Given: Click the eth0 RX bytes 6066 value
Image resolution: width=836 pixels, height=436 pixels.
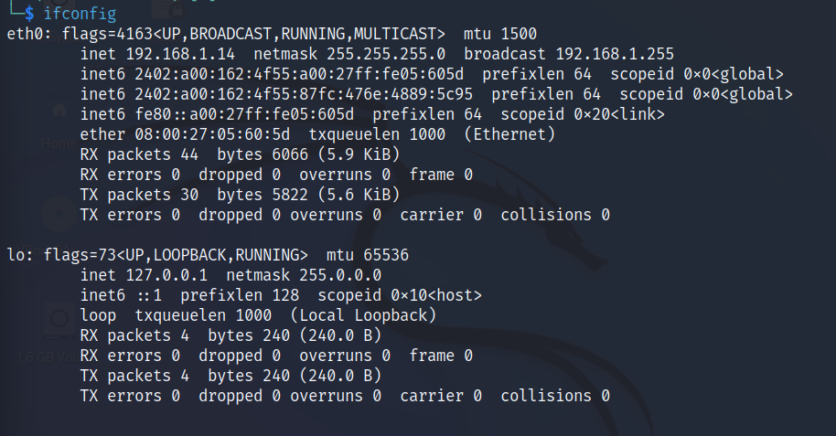Looking at the screenshot, I should tap(290, 154).
